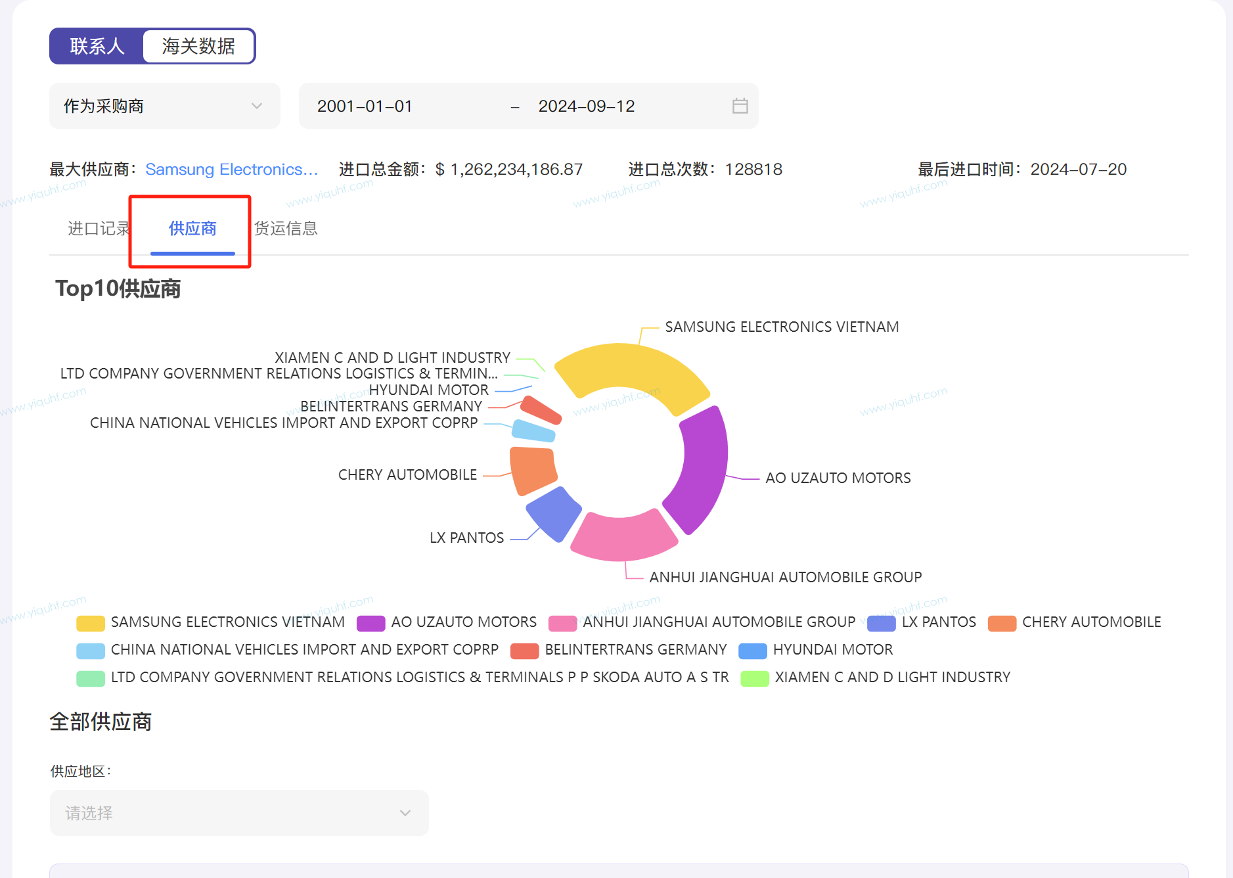Screen dimensions: 1233x878
Task: Toggle the XIAMEN C AND D legend swatch
Action: click(x=755, y=678)
